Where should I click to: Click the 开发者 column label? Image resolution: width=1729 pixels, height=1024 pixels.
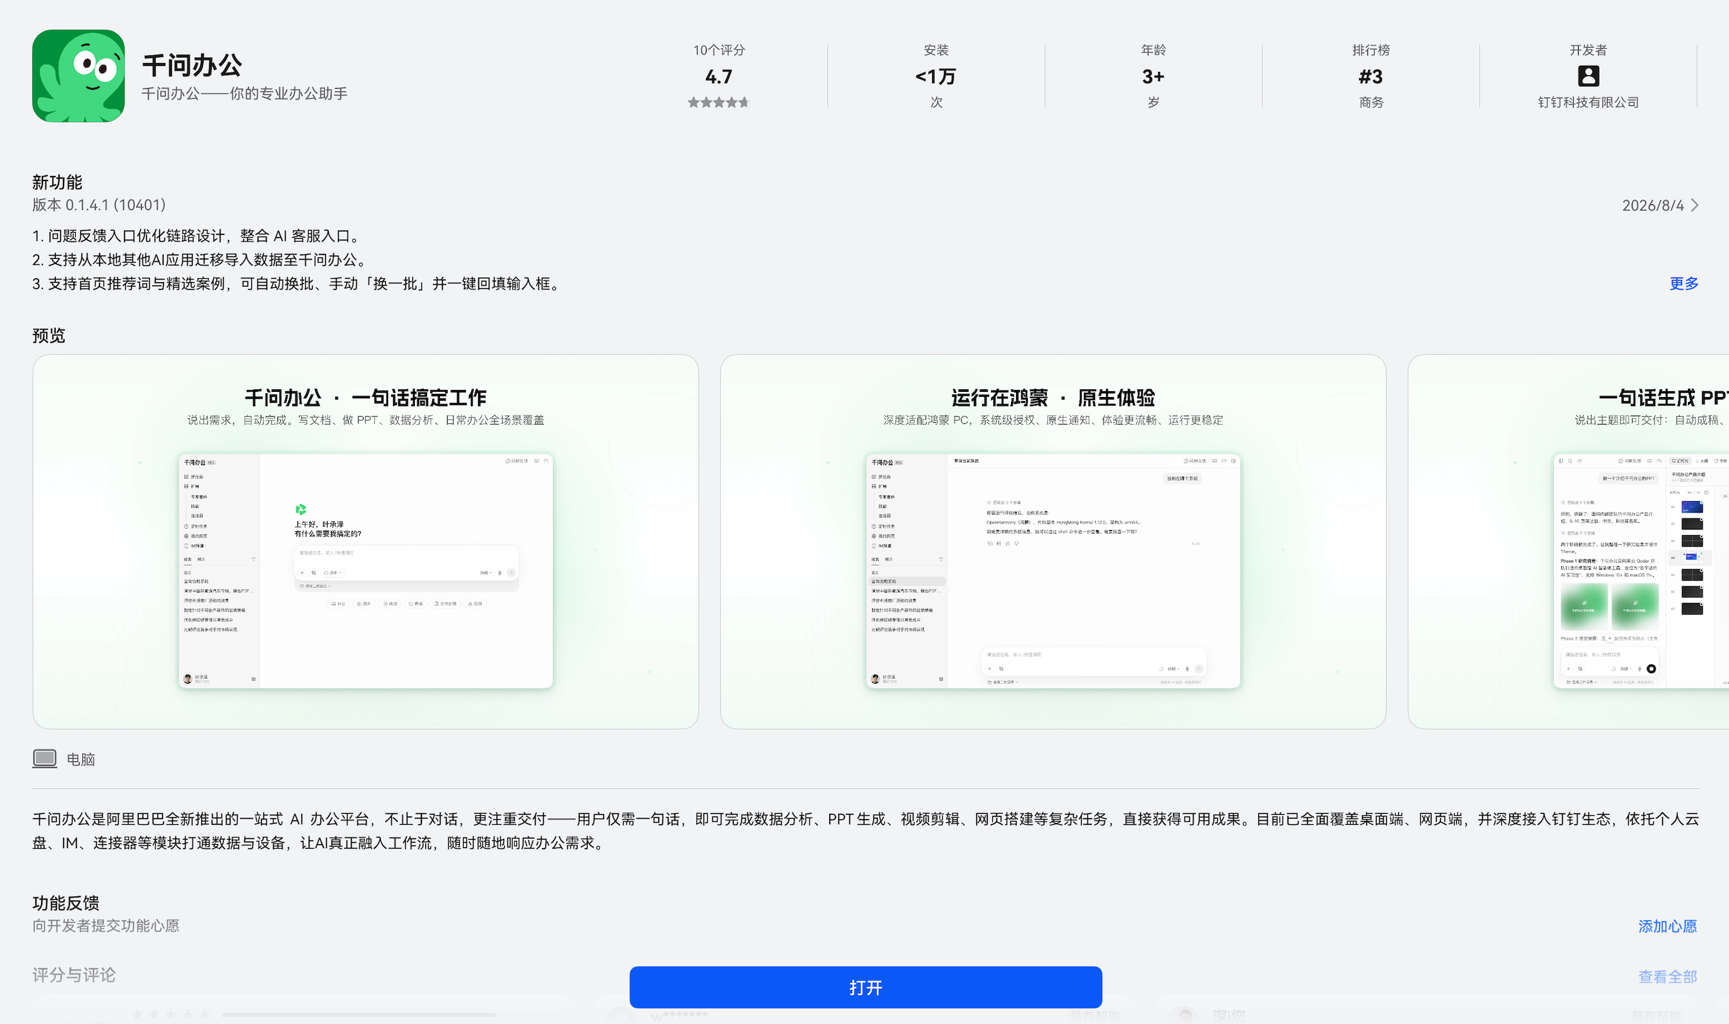[1588, 50]
